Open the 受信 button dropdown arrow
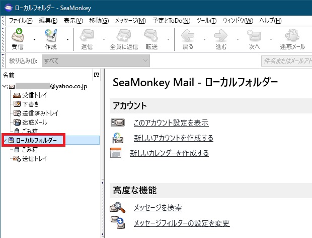 click(x=34, y=39)
